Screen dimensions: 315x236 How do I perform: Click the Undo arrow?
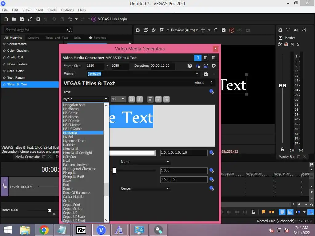point(70,19)
